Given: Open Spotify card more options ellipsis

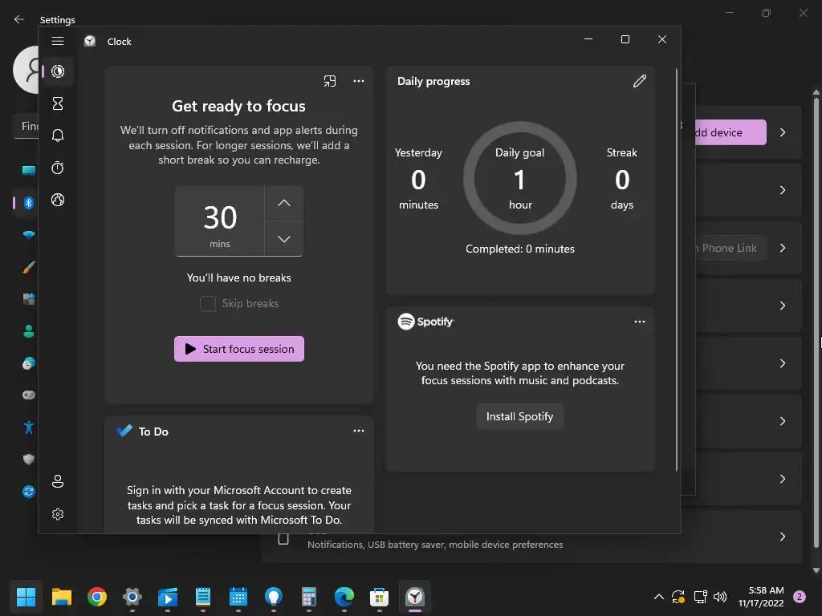Looking at the screenshot, I should pyautogui.click(x=640, y=322).
